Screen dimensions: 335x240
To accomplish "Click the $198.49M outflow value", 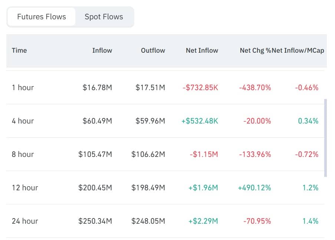I will point(150,188).
